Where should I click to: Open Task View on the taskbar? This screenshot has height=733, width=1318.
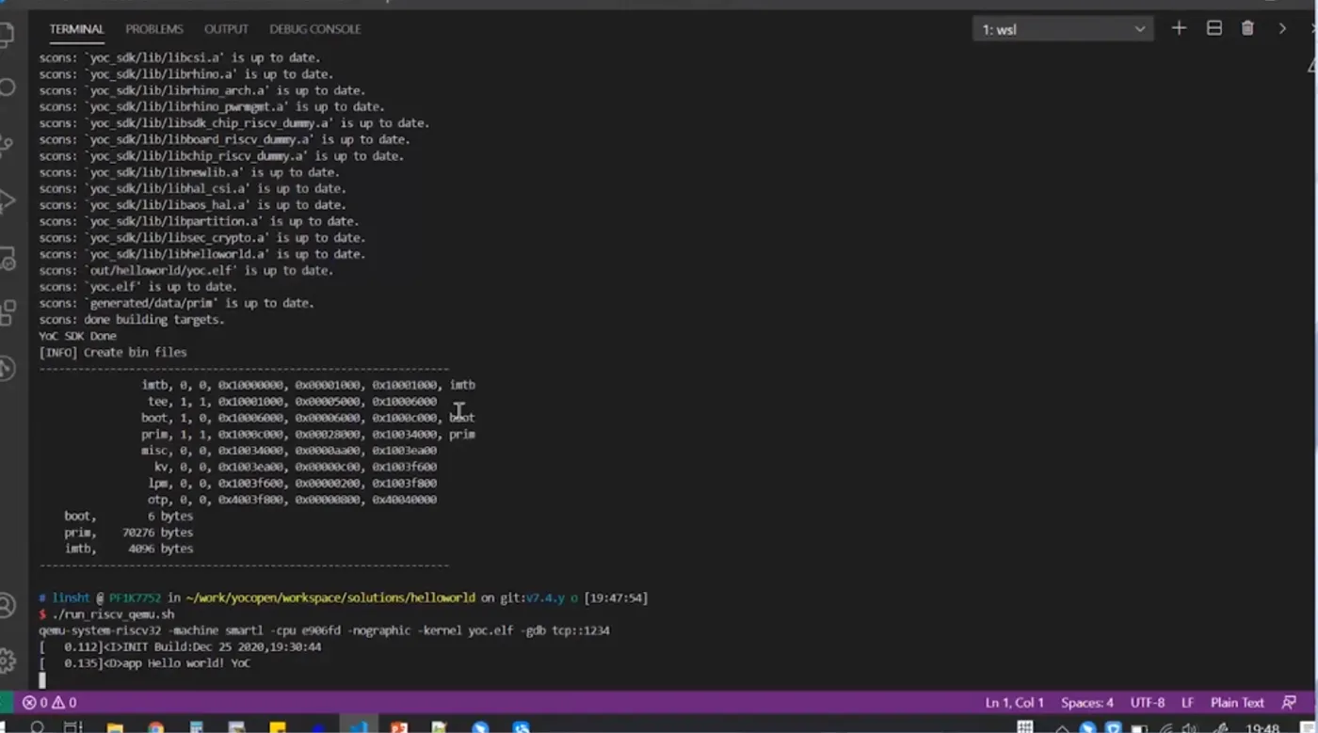(73, 726)
